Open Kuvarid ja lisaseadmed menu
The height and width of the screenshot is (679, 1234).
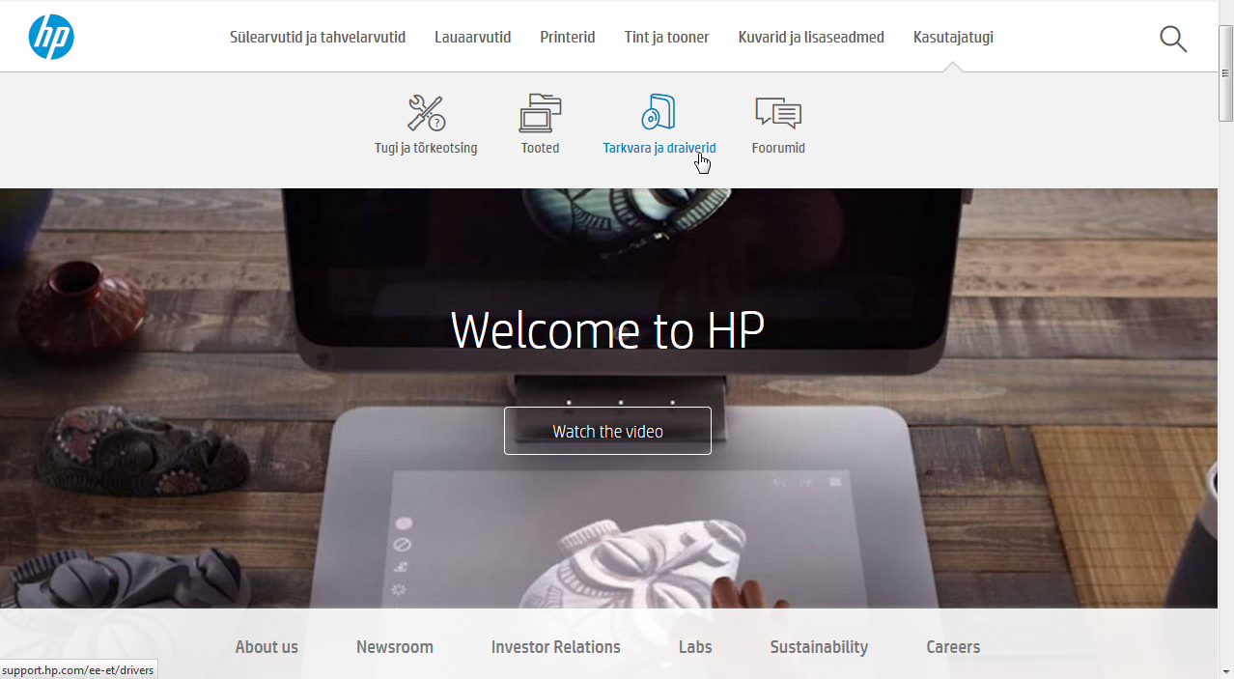click(811, 38)
